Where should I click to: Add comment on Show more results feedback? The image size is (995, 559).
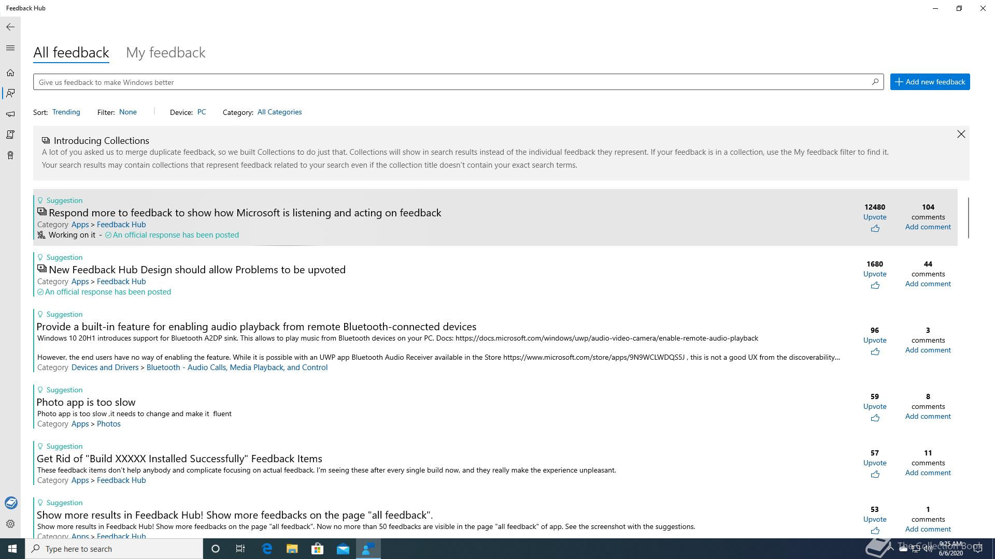click(x=928, y=529)
